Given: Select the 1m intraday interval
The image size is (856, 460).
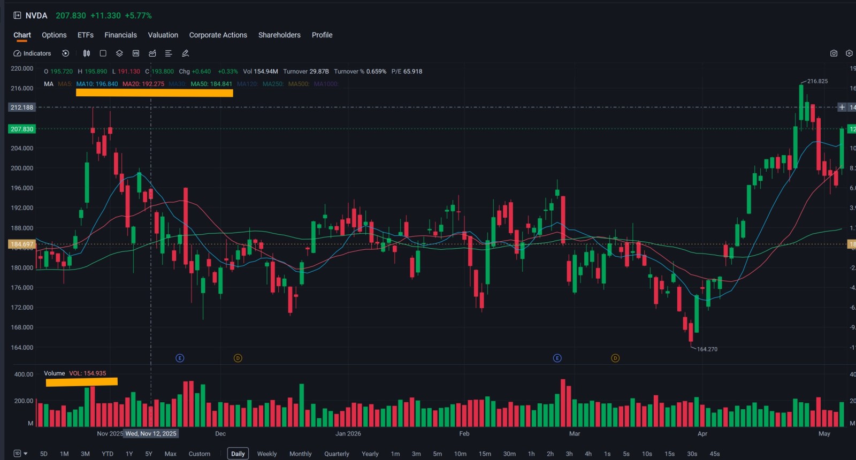Looking at the screenshot, I should 395,454.
